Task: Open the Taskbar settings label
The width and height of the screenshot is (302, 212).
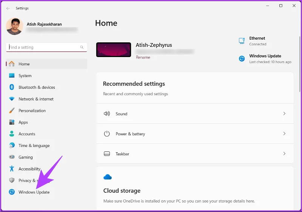Action: point(122,154)
